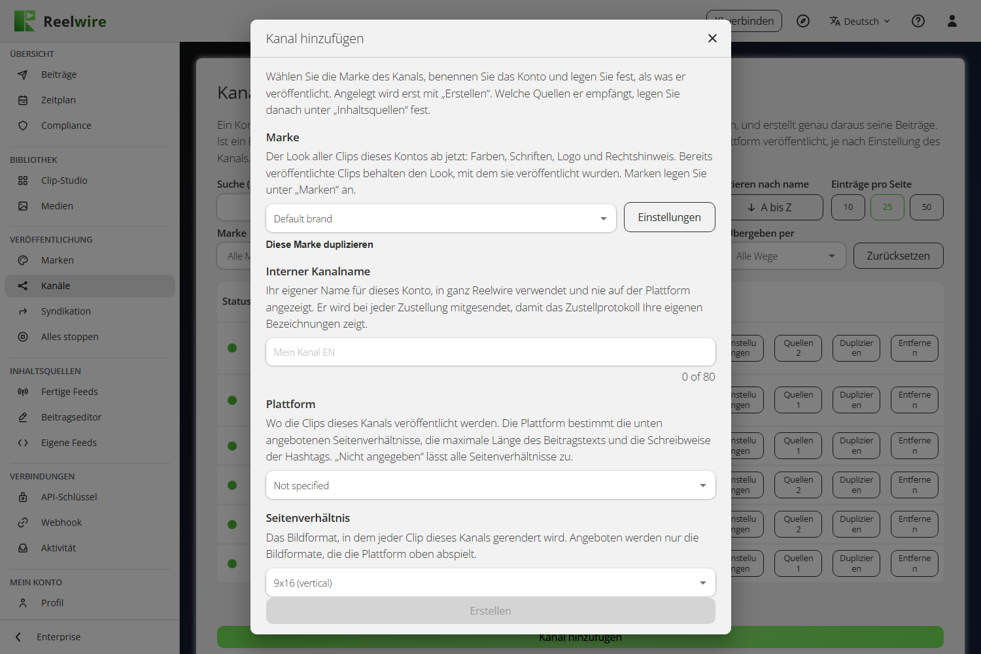The image size is (981, 654).
Task: Click the Zeitplan calendar icon
Action: point(23,100)
